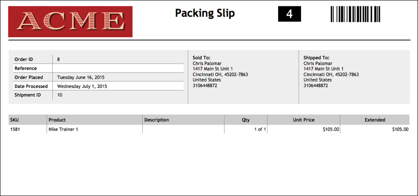Click the Packing Slip title
Viewport: 418px width, 196px height.
coord(205,13)
